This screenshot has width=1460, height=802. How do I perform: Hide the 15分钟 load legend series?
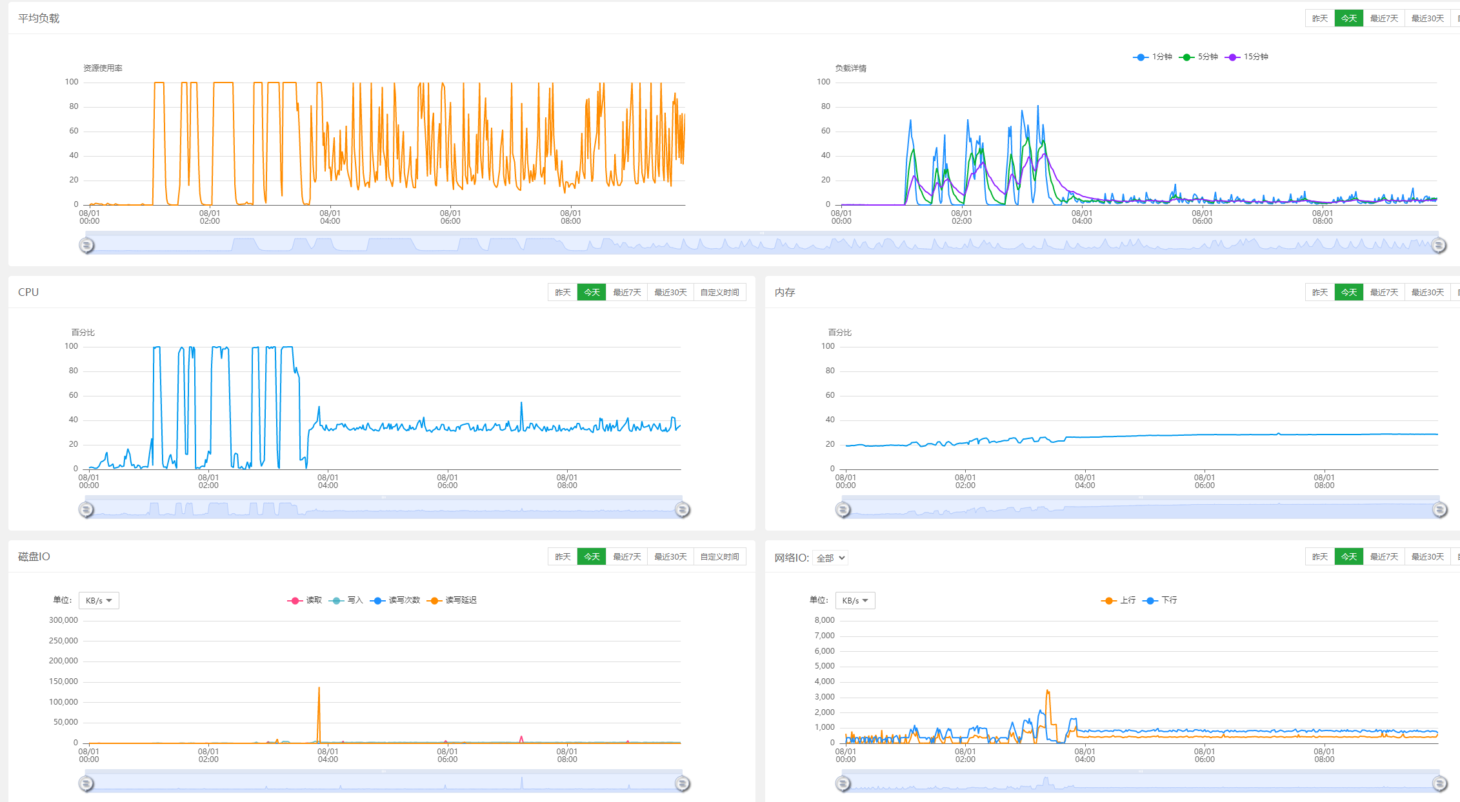tap(1248, 57)
